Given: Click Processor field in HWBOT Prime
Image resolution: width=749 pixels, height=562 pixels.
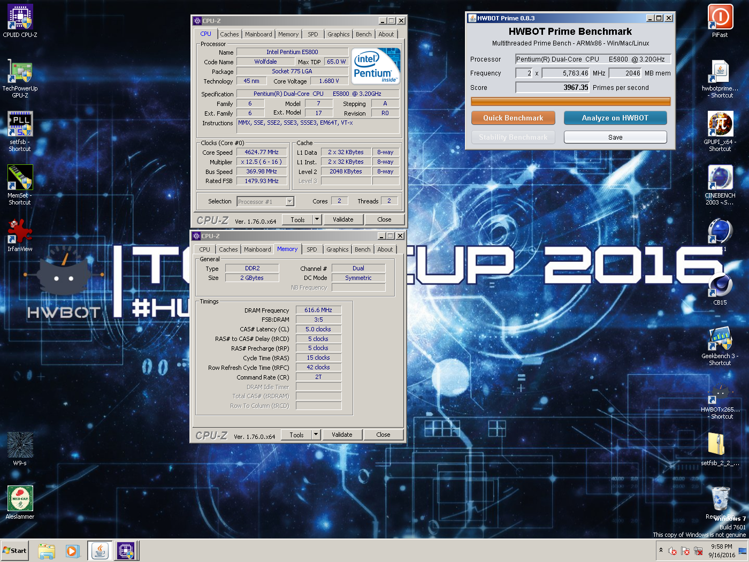Looking at the screenshot, I should 593,59.
